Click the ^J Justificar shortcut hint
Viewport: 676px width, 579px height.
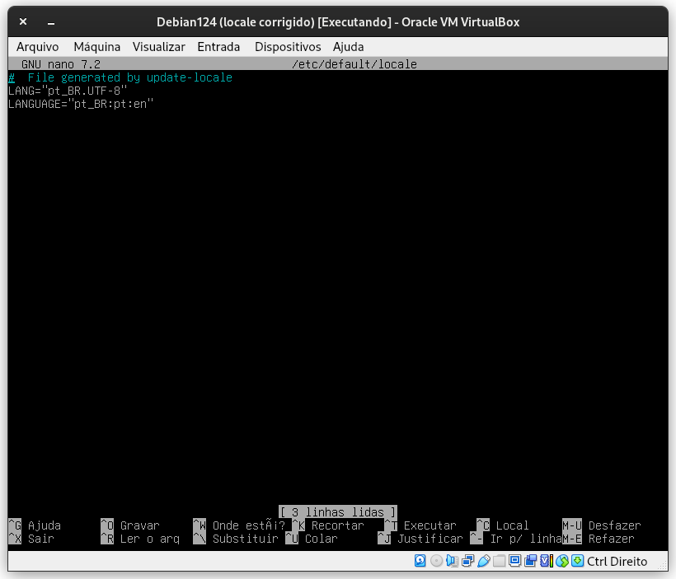coord(420,539)
